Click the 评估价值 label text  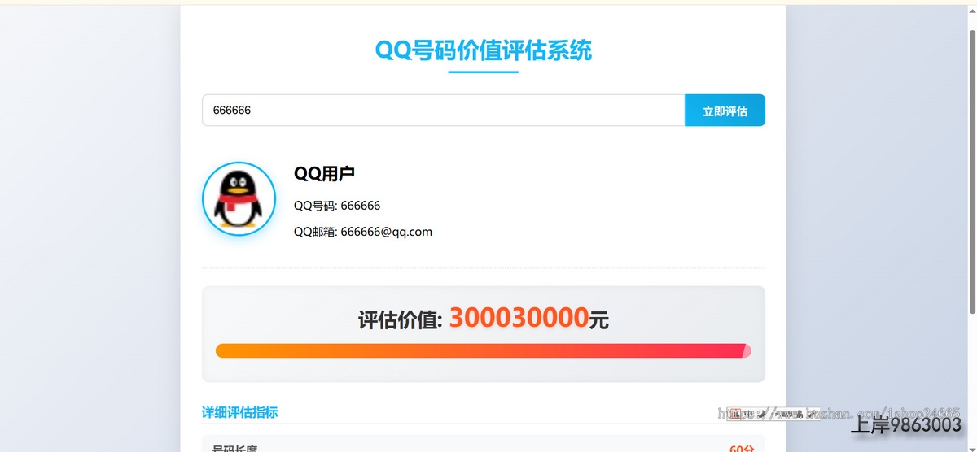[400, 319]
